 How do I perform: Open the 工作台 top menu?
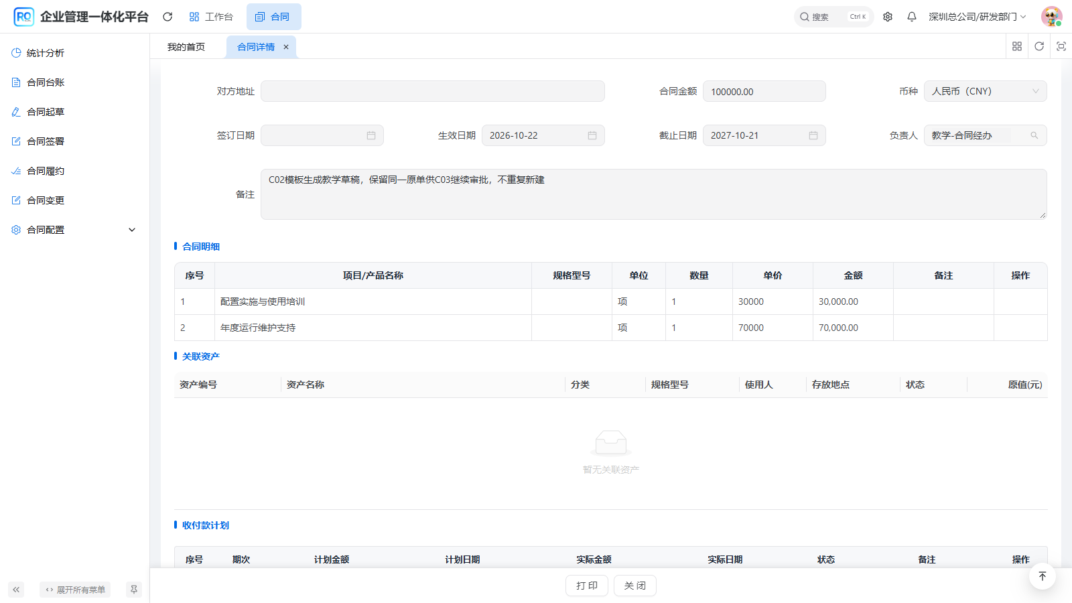pyautogui.click(x=211, y=17)
